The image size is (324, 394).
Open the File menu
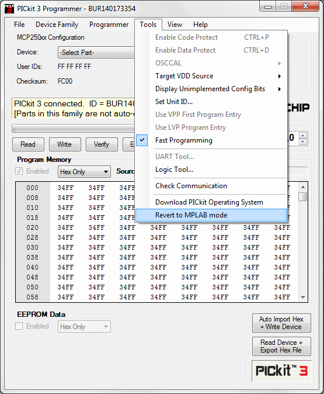click(x=19, y=25)
